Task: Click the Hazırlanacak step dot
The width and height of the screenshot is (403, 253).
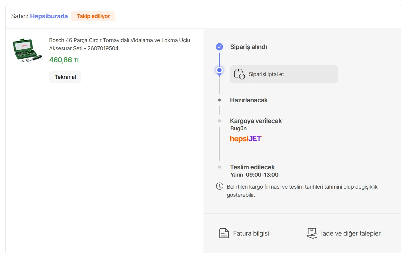Action: (219, 100)
